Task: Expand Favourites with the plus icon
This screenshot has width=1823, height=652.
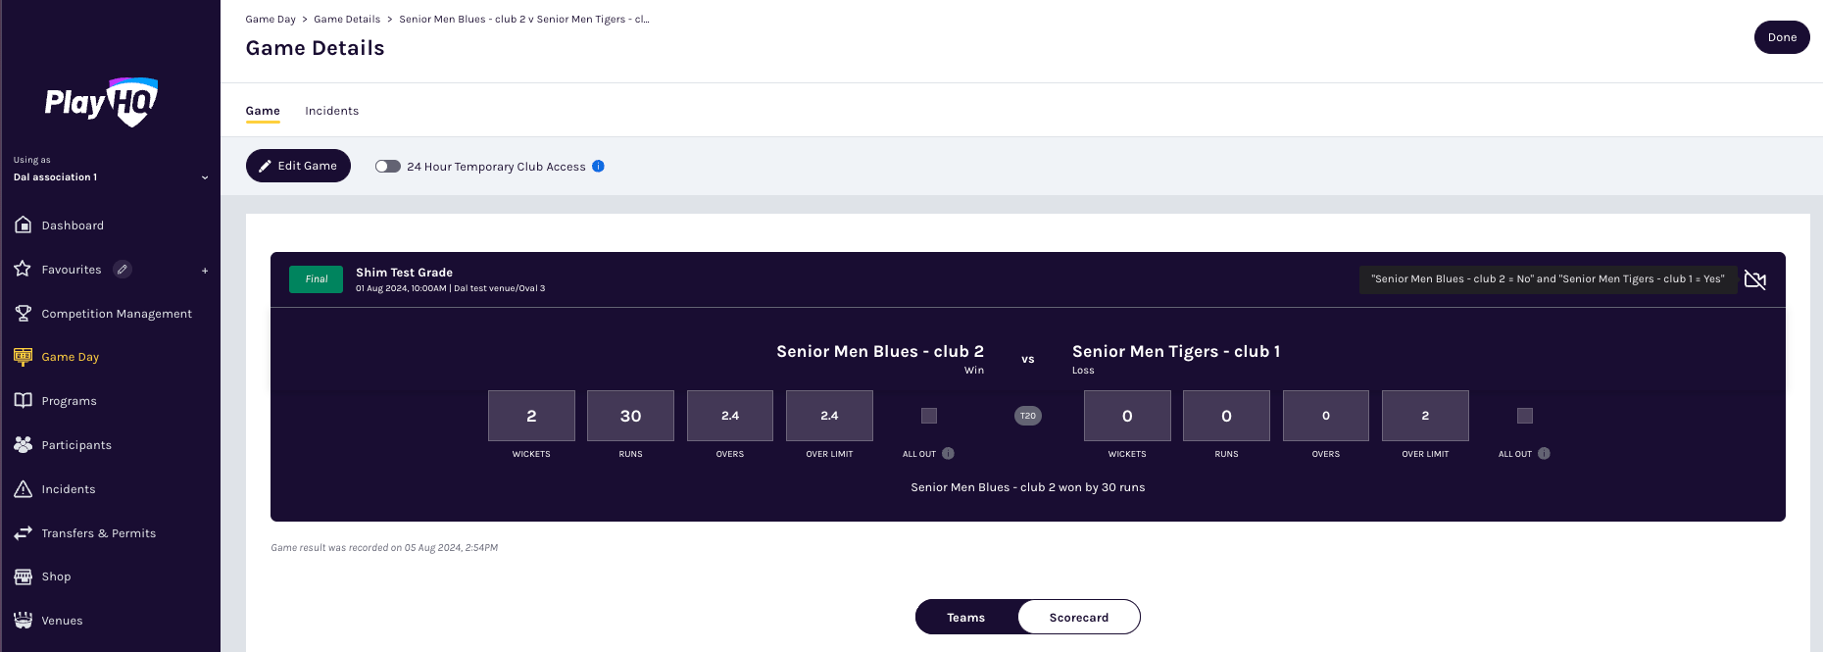Action: [205, 270]
